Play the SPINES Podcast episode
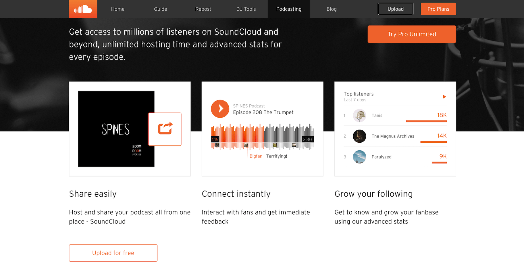 point(220,109)
